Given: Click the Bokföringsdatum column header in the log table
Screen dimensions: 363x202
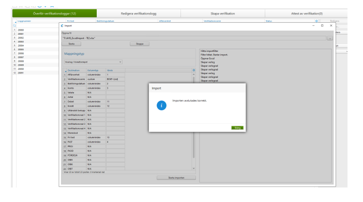Looking at the screenshot, I should pyautogui.click(x=105, y=21).
